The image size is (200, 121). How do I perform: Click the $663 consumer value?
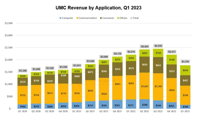coord(158,65)
